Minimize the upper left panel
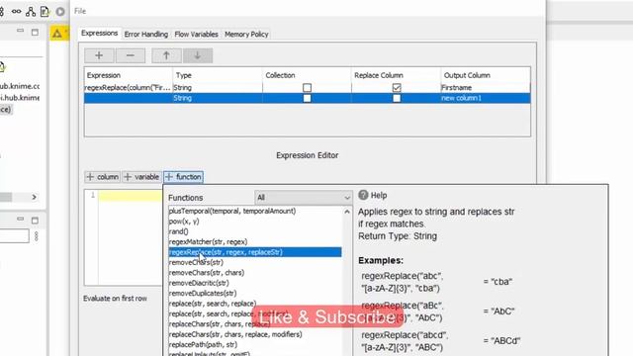This screenshot has height=356, width=633. (20, 31)
